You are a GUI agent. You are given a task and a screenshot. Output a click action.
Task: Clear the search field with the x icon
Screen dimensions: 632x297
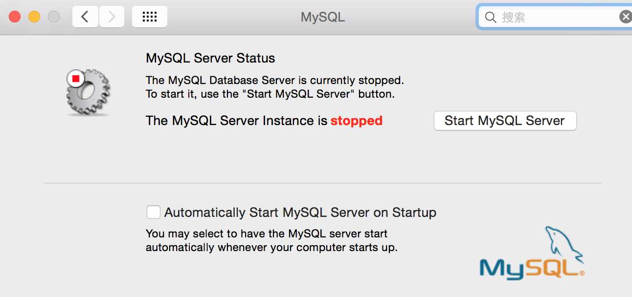[626, 17]
